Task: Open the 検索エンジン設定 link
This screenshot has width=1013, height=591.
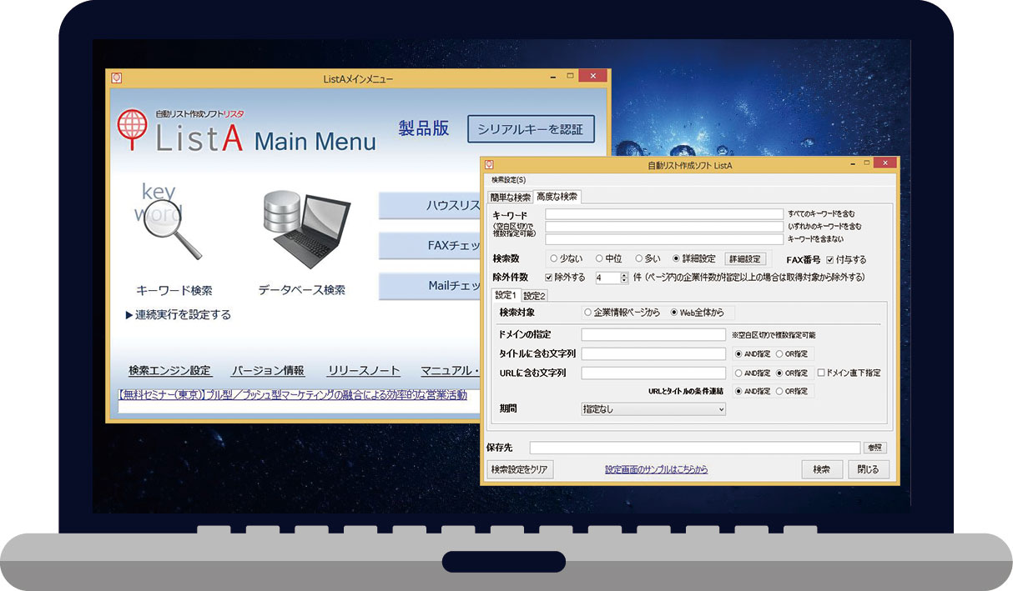Action: [170, 371]
